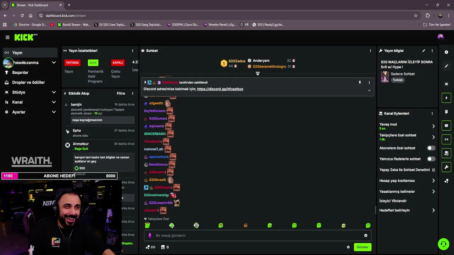The height and width of the screenshot is (255, 454).
Task: Send the chat message with Gönder
Action: (x=362, y=247)
